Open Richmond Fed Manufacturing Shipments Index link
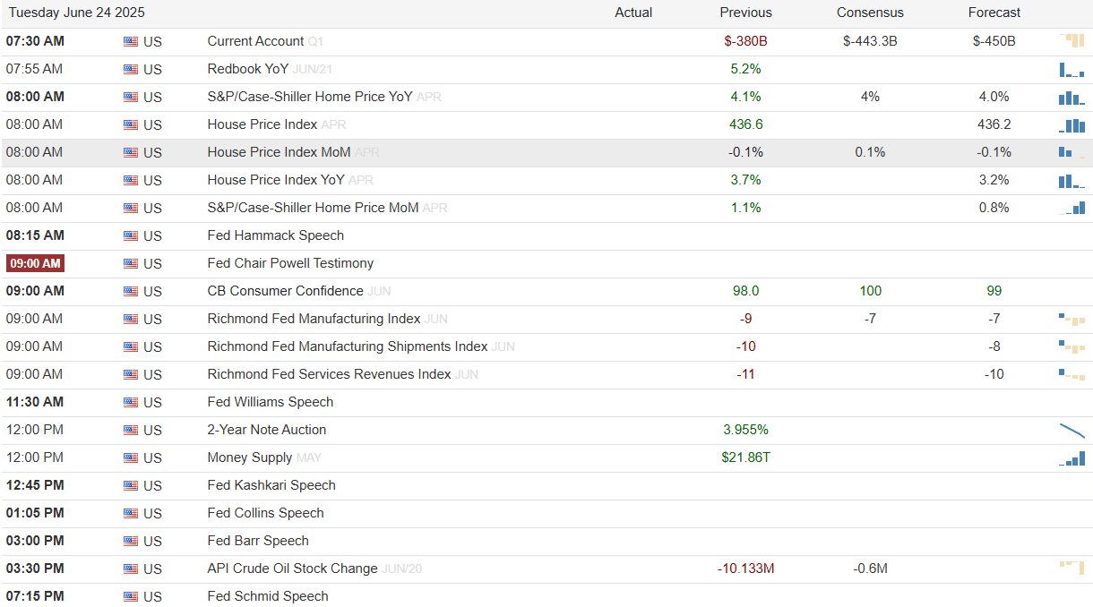Viewport: 1093px width, 607px height. point(348,346)
